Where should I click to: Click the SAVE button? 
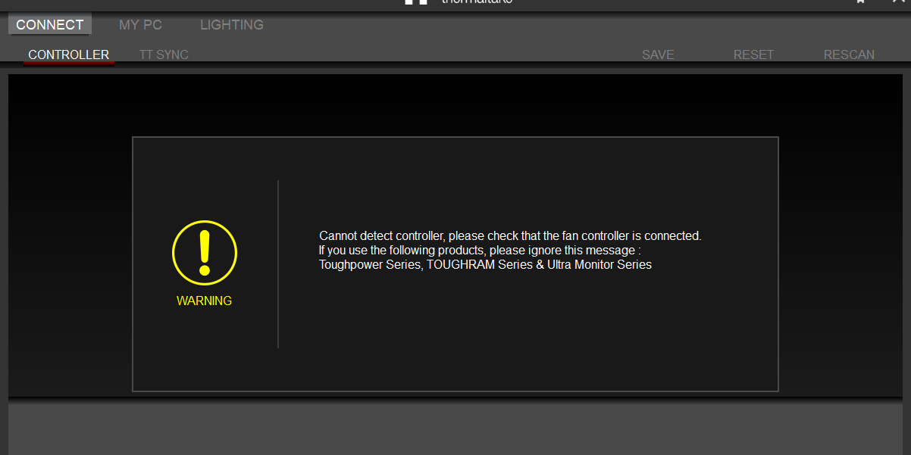[x=658, y=55]
